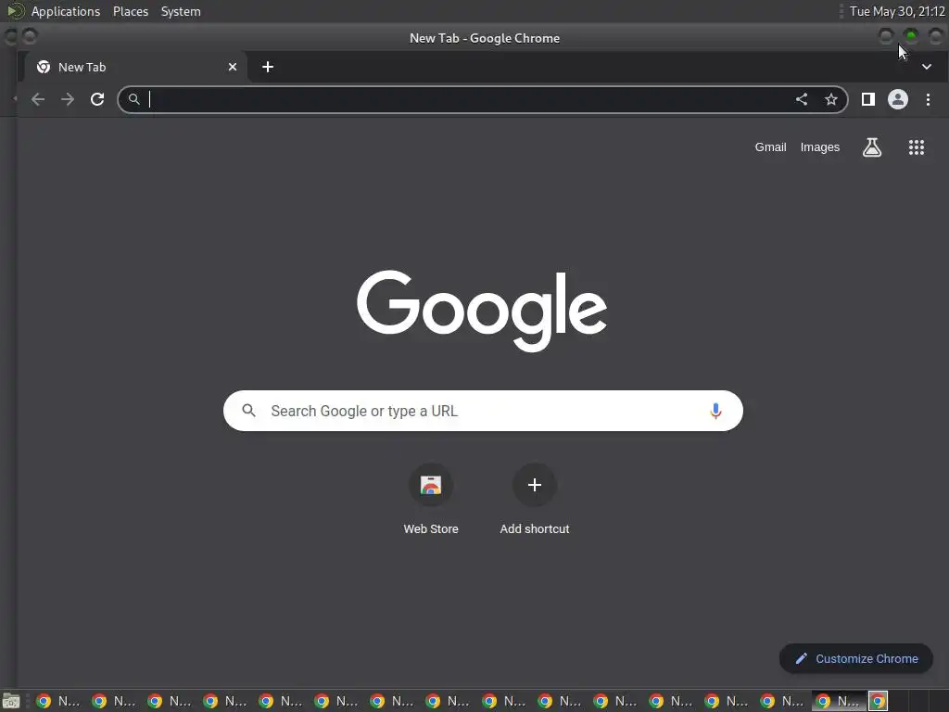Open the profile avatar menu
This screenshot has width=949, height=712.
[x=897, y=99]
